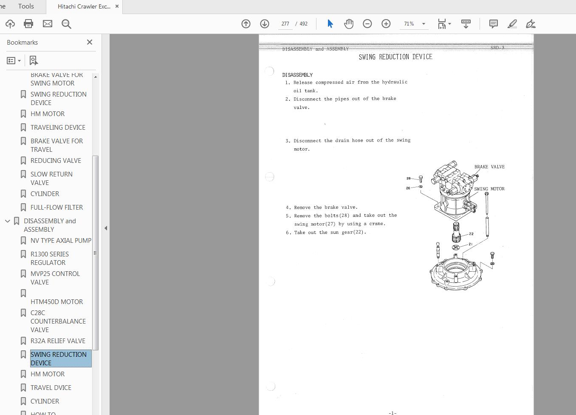Email the document via the envelope icon
This screenshot has height=415, width=576.
48,24
